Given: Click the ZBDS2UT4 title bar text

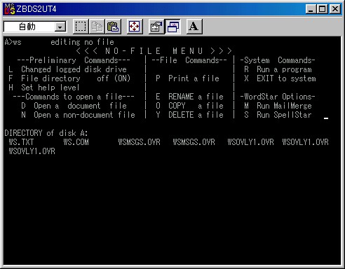Looking at the screenshot, I should (x=36, y=9).
